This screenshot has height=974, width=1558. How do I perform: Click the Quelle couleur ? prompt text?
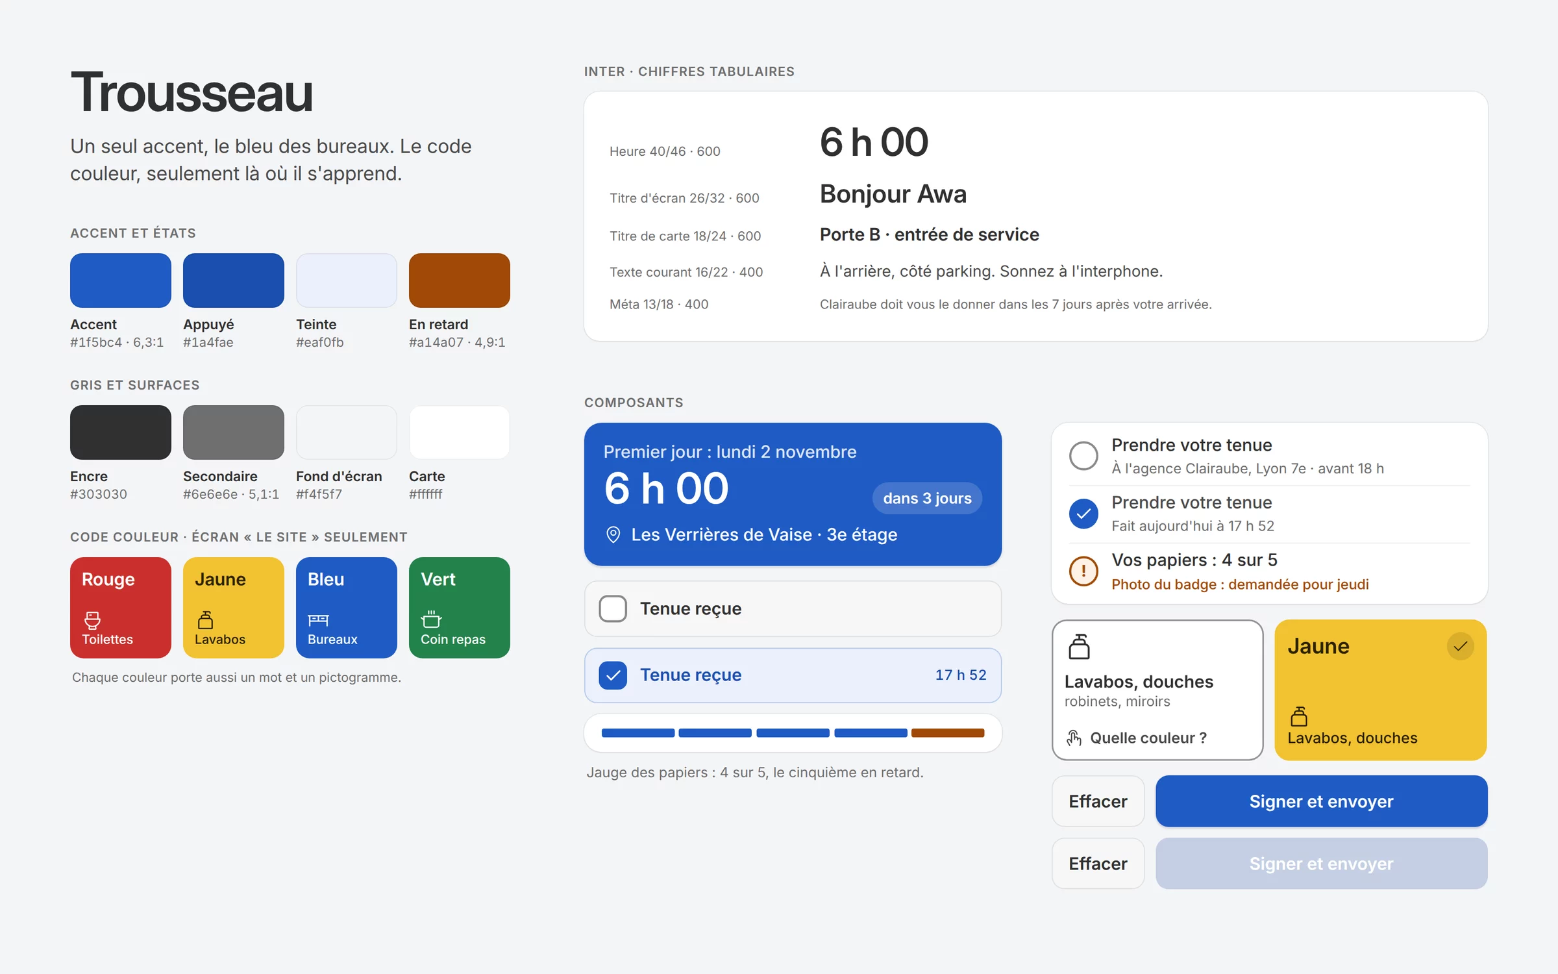(x=1148, y=738)
